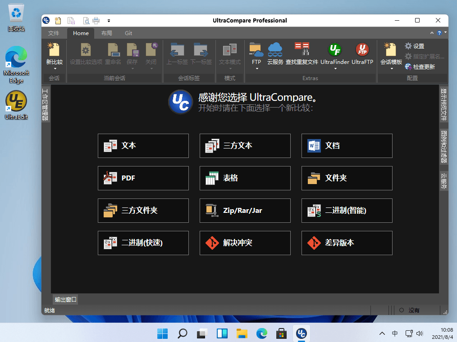The image size is (457, 342).
Task: Open the taskbar volume icon
Action: coord(420,333)
